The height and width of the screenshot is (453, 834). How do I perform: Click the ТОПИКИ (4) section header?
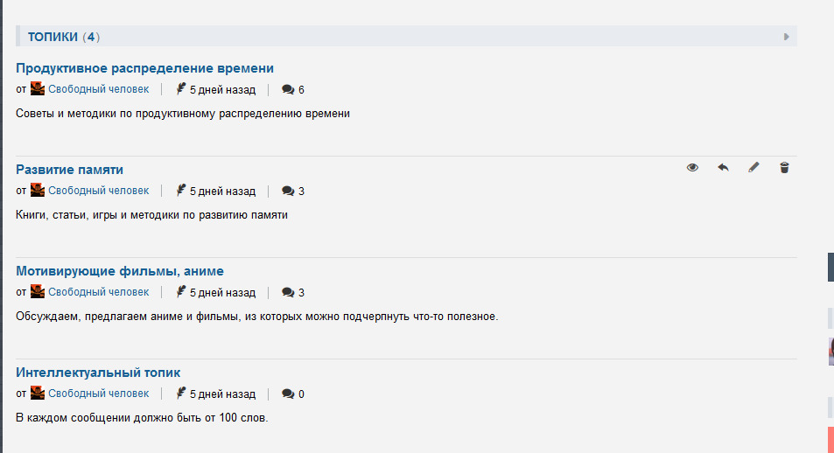click(64, 37)
